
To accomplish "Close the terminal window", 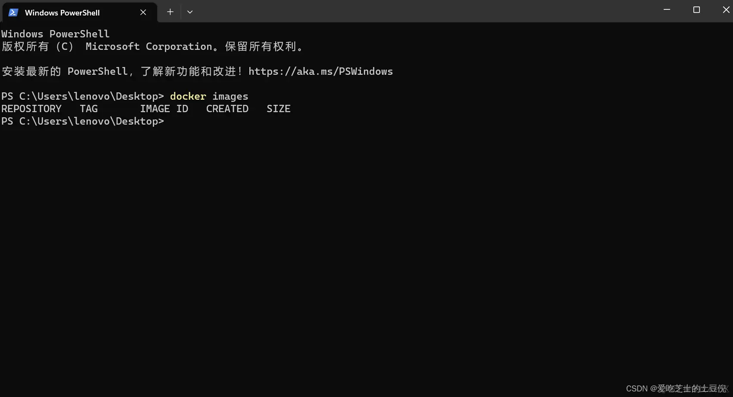I will 726,10.
